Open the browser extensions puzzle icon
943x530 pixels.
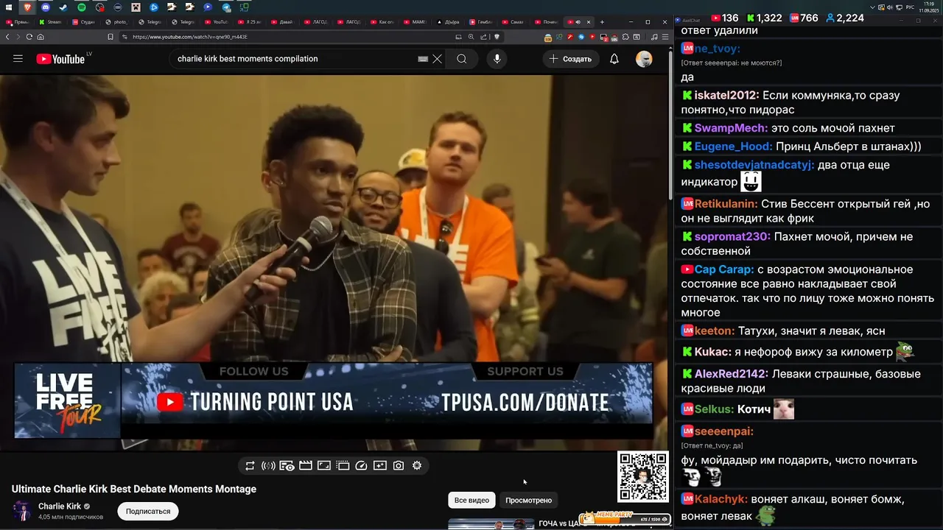[x=625, y=37]
